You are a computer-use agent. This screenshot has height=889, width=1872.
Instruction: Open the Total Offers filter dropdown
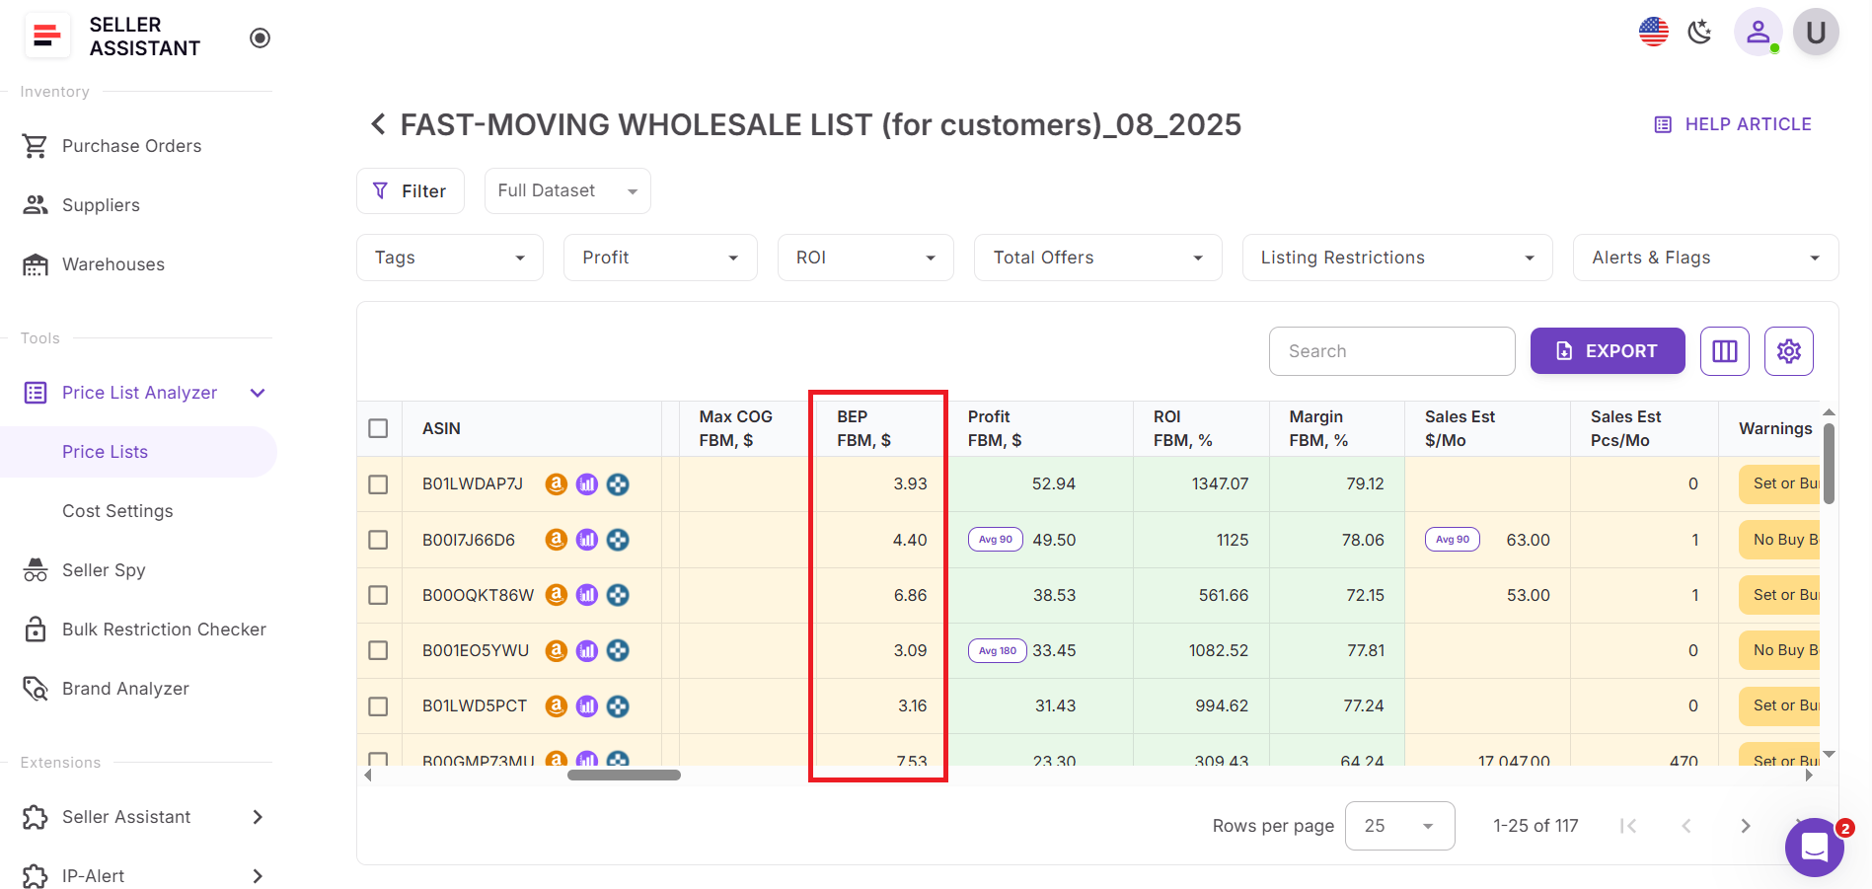[1097, 257]
